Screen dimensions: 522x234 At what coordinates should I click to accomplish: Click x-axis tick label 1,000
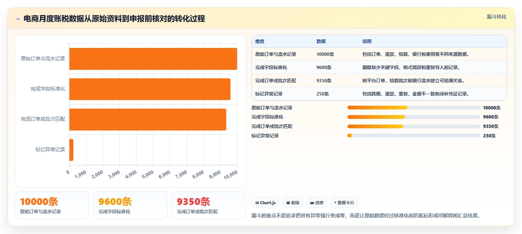click(81, 174)
